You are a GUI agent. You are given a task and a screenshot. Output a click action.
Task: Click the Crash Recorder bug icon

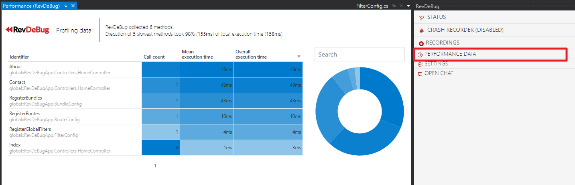421,30
